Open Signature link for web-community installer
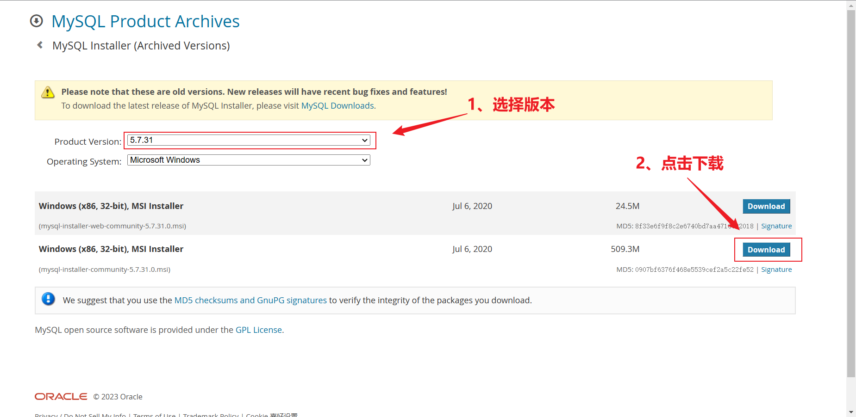The height and width of the screenshot is (417, 856). click(x=776, y=226)
